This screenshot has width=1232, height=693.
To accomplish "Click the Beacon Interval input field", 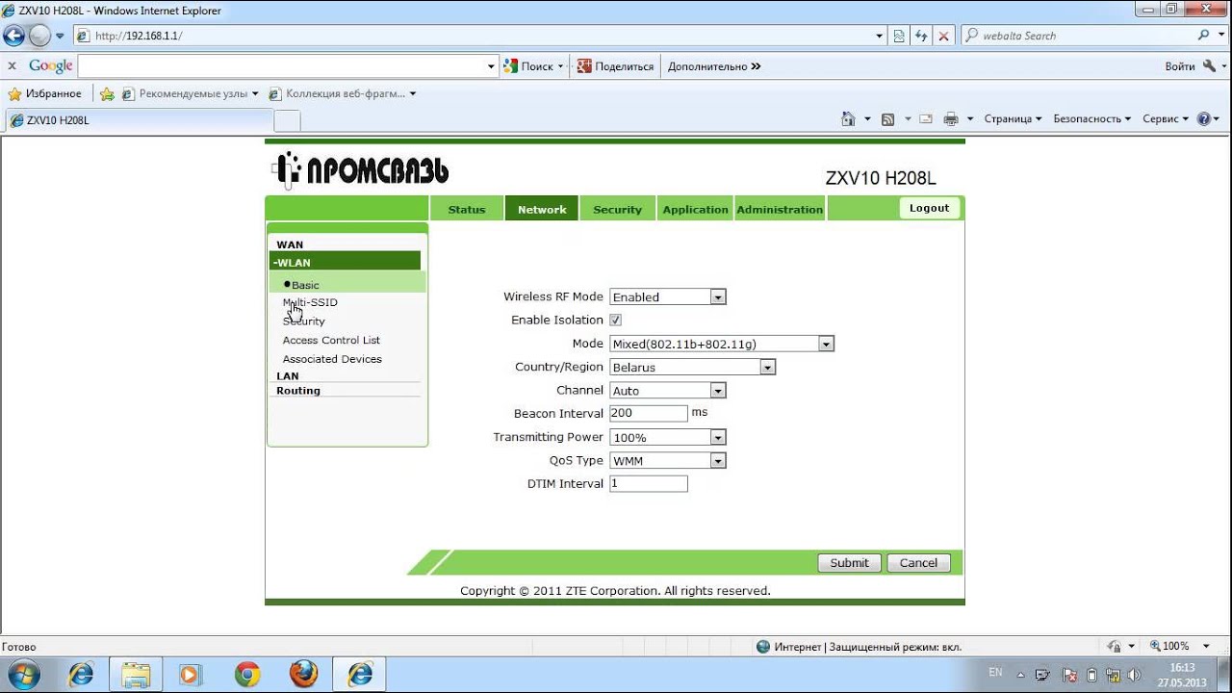I will (649, 413).
